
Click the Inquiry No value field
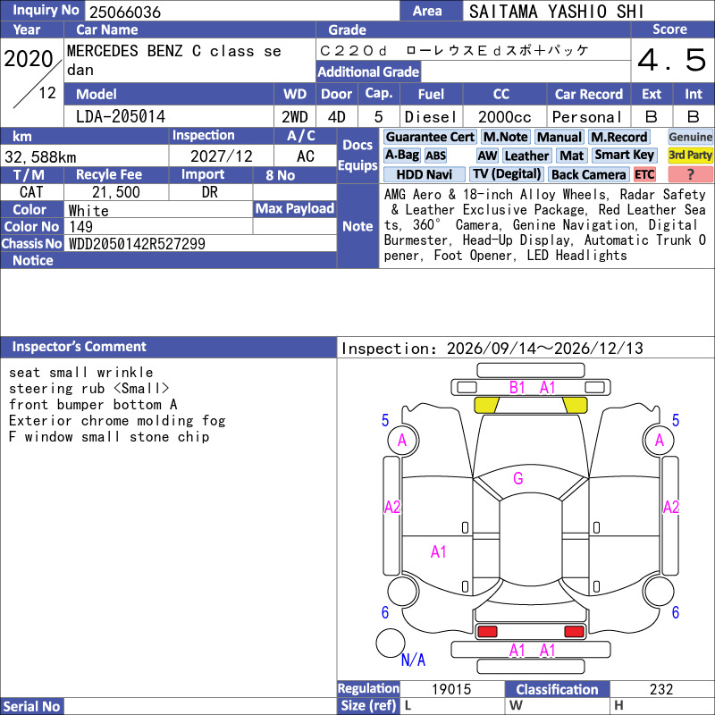point(242,11)
